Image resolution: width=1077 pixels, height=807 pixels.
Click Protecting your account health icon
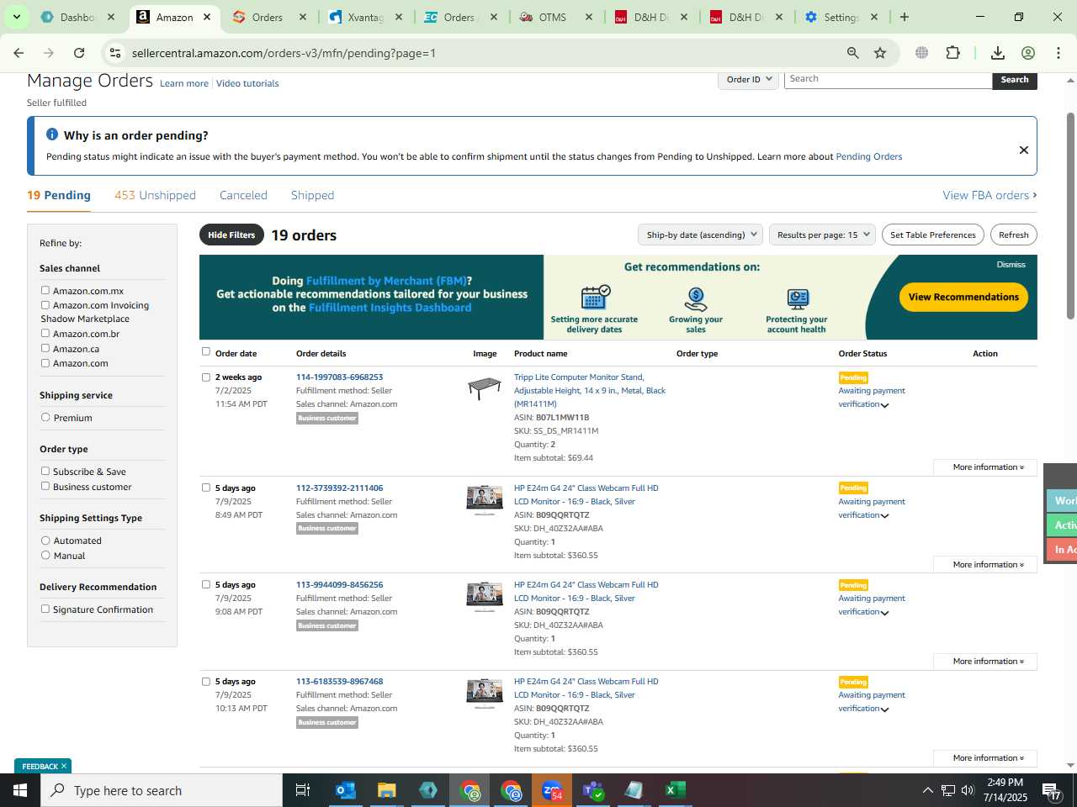(x=797, y=298)
